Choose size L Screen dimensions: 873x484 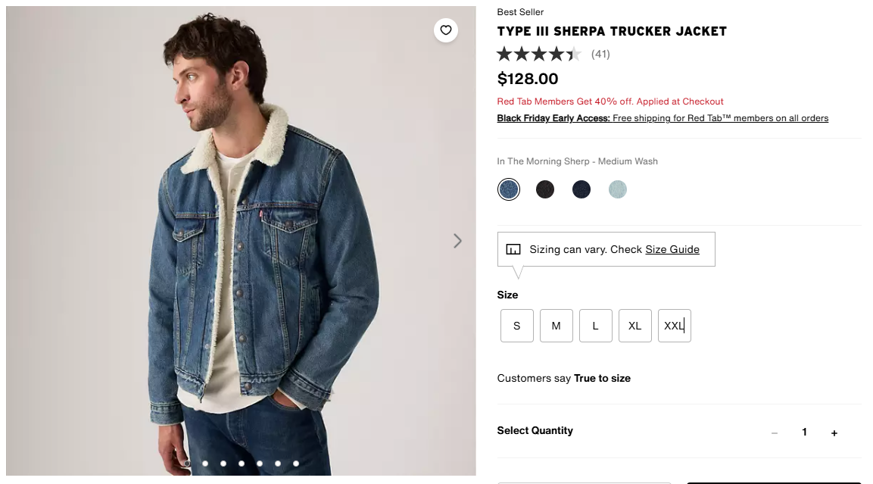tap(596, 326)
